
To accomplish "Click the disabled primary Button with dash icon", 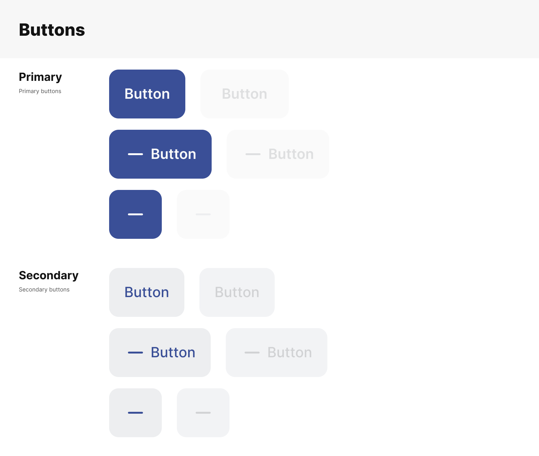I will (278, 154).
